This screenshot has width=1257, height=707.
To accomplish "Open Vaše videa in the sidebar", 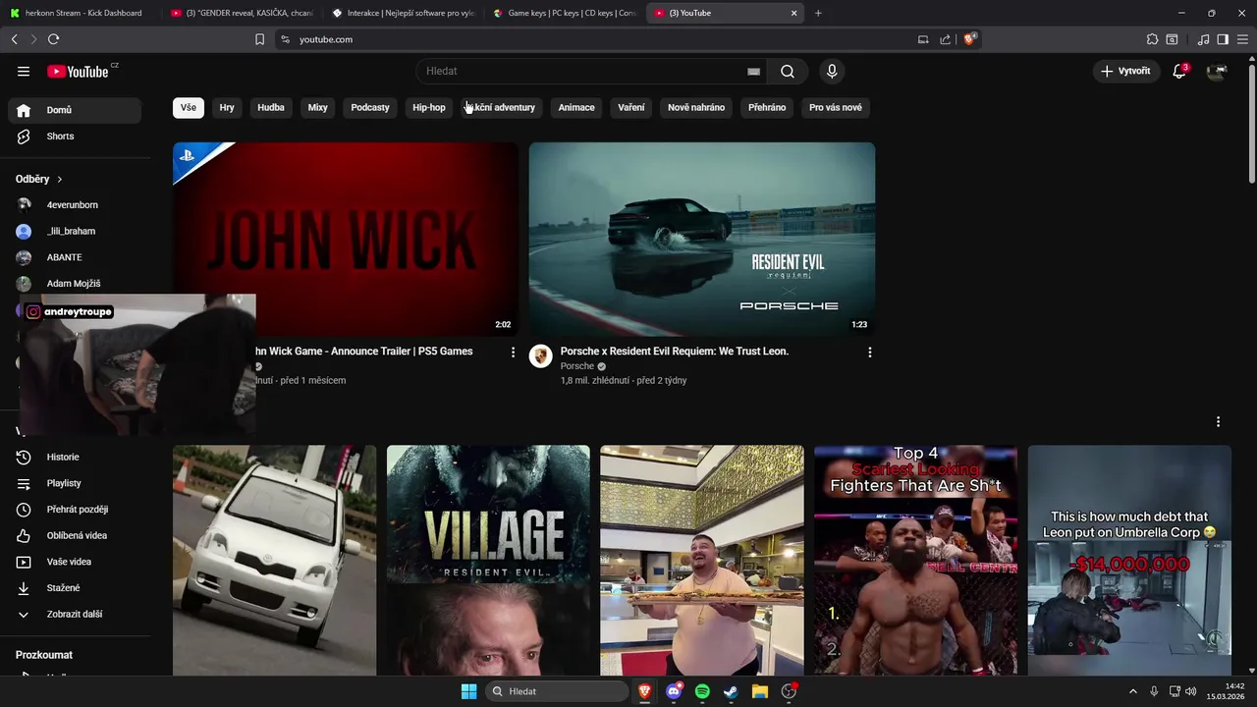I will click(x=75, y=562).
